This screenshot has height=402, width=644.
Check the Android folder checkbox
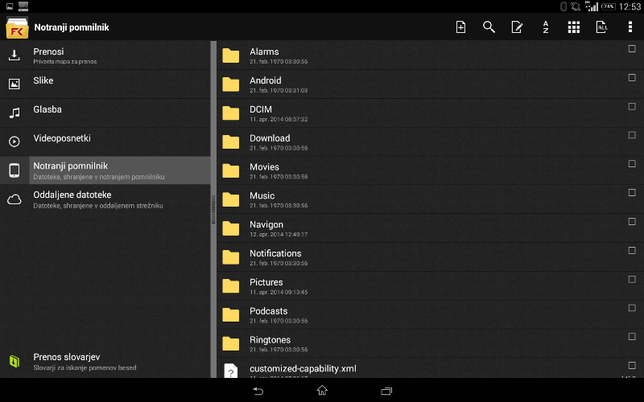pos(632,77)
